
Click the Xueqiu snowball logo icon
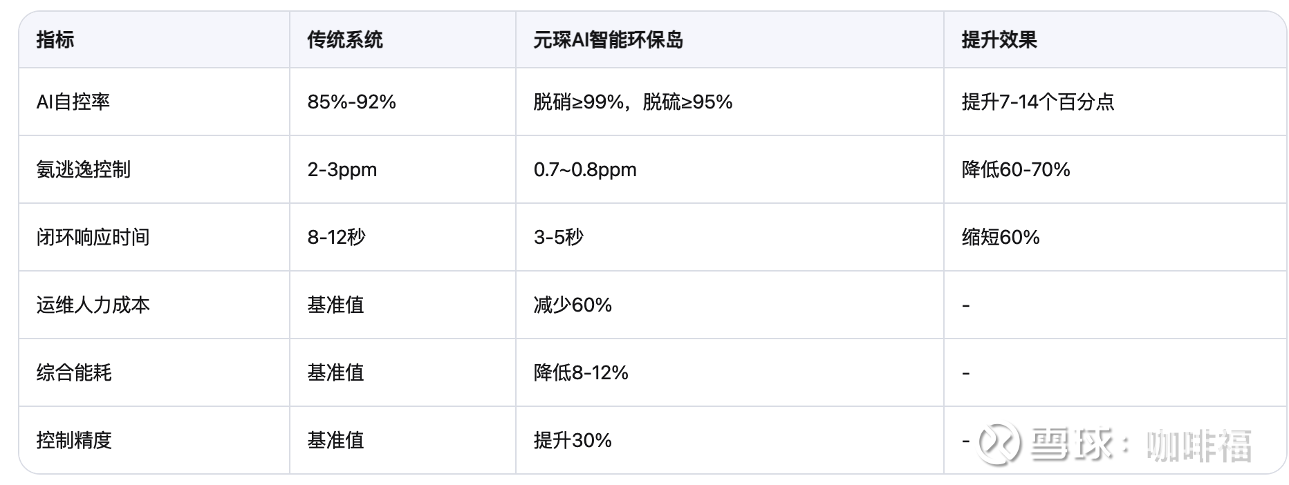999,444
